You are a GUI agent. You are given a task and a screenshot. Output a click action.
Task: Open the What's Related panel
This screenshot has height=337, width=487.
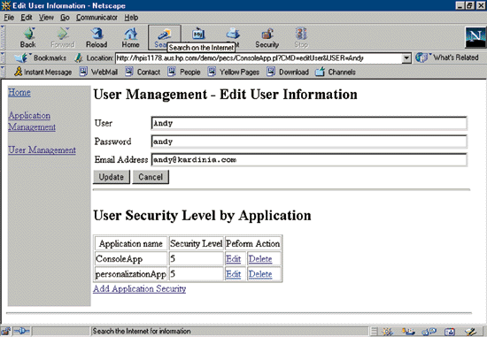(447, 57)
